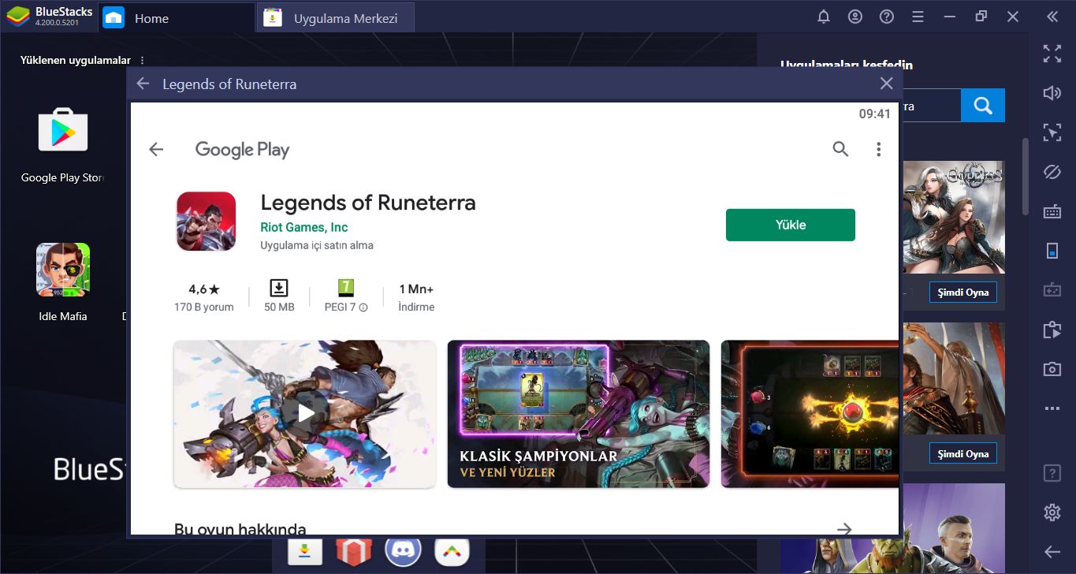This screenshot has width=1076, height=574.
Task: Take a screenshot with camera icon
Action: (x=1052, y=369)
